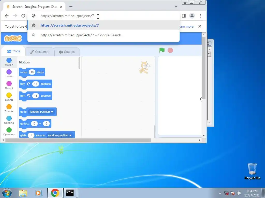The width and height of the screenshot is (265, 198).
Task: Click the Chrome forward arrow
Action: pos(15,16)
